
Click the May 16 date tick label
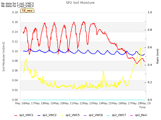[x=20, y=103]
